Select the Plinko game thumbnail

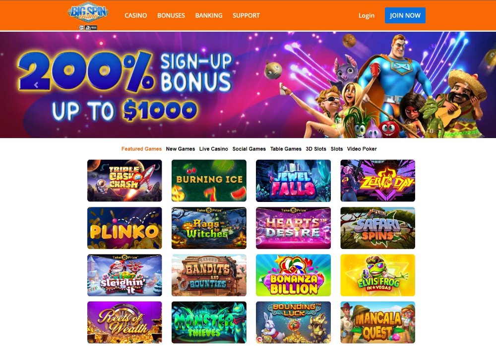(124, 228)
